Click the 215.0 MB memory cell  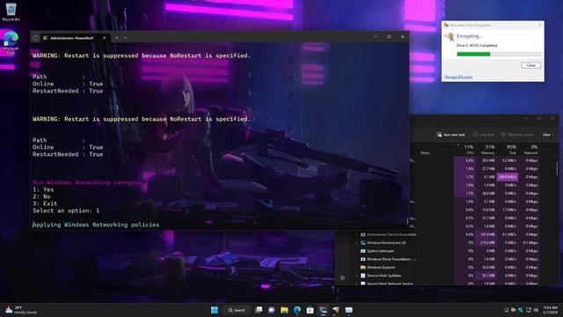click(x=486, y=243)
